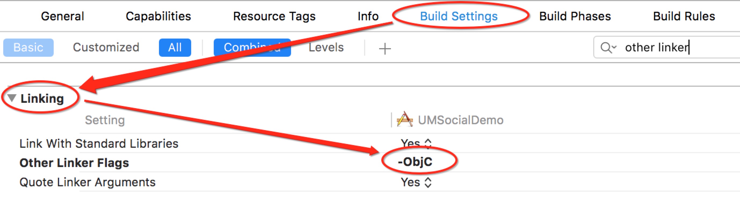Open the General tab

coord(62,16)
